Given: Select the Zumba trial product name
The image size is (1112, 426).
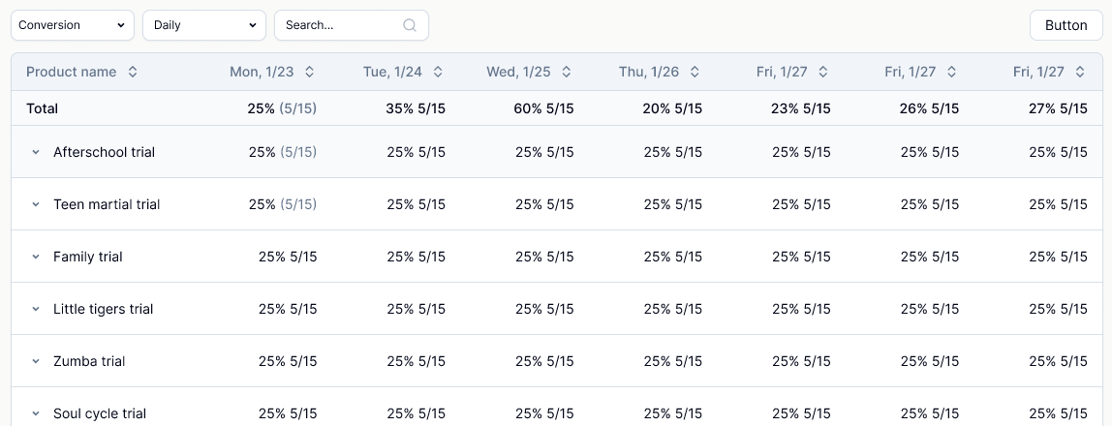Looking at the screenshot, I should (x=89, y=361).
